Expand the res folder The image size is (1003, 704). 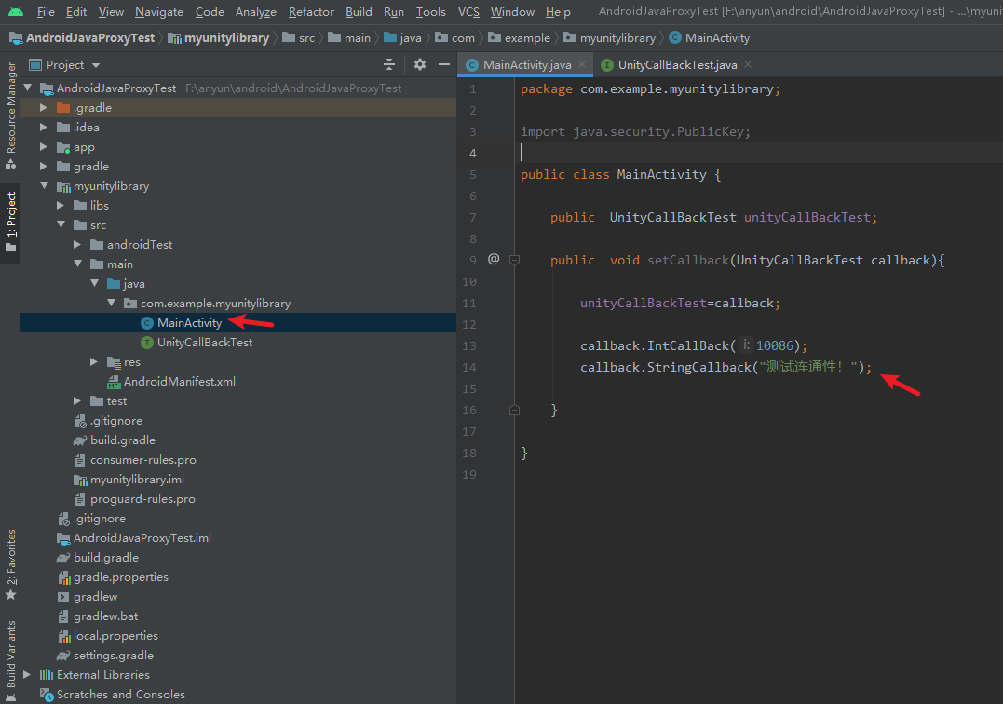coord(93,362)
